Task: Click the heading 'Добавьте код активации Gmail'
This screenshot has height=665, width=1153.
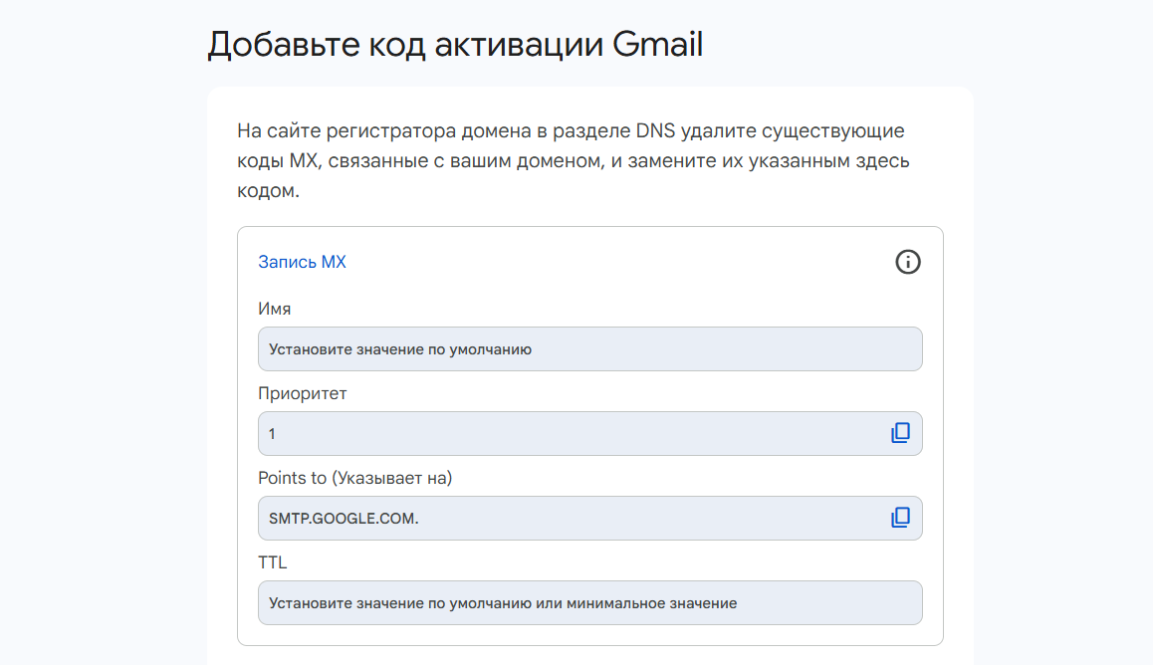Action: click(x=455, y=44)
